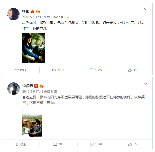Repost 杨幂's post with 2000 shares

point(58,70)
